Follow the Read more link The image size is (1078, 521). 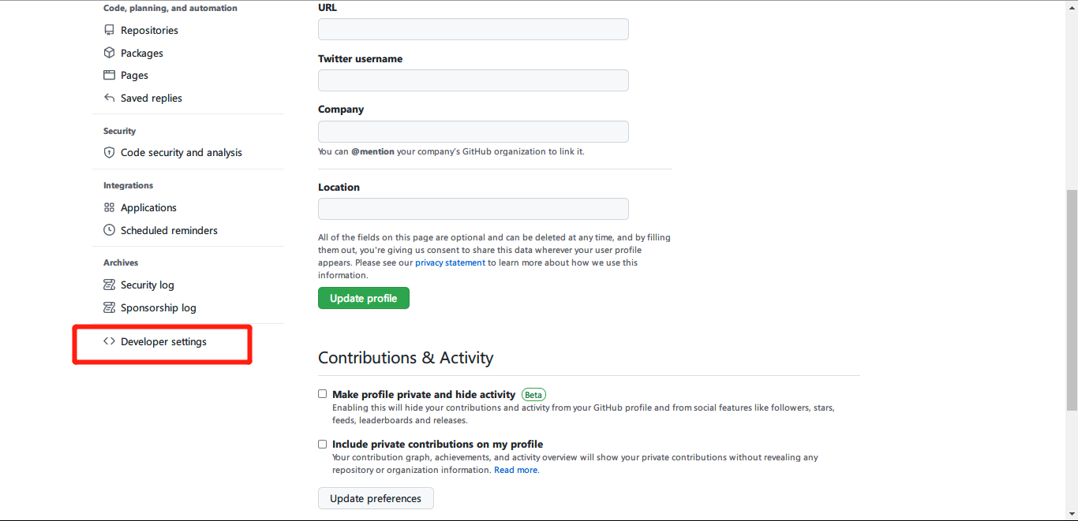tap(516, 470)
